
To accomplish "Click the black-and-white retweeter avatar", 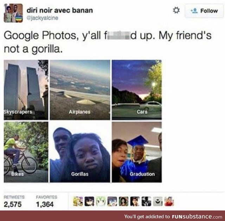I will pyautogui.click(x=146, y=201).
